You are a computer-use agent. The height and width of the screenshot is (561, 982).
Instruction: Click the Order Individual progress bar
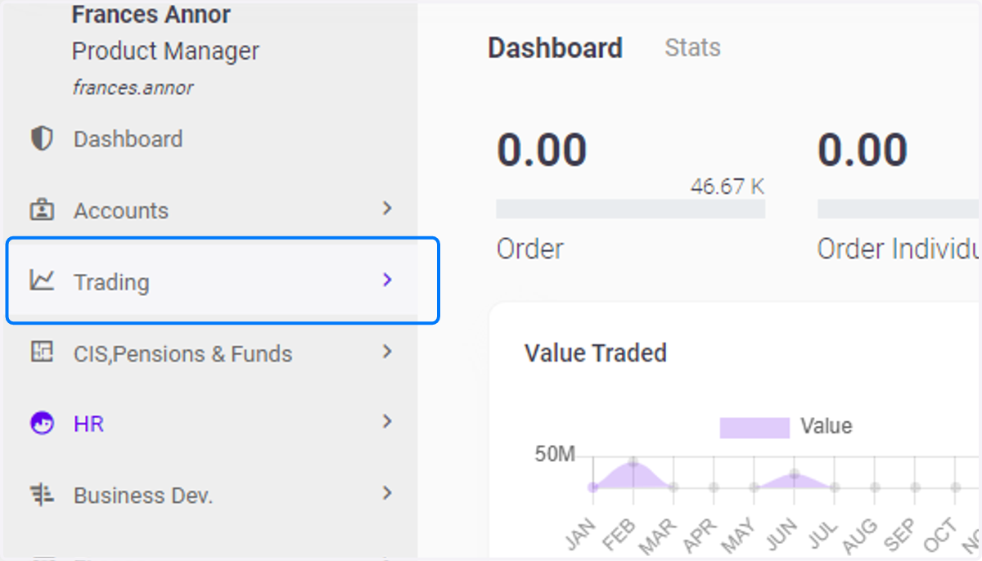click(x=899, y=209)
